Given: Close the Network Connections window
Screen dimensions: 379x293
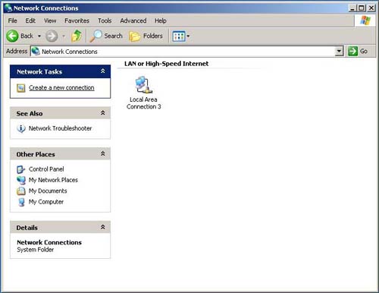Looking at the screenshot, I should 371,8.
